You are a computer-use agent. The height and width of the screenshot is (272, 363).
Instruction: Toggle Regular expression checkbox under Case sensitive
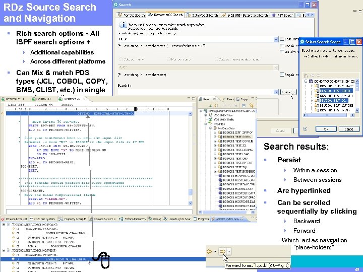click(x=282, y=45)
